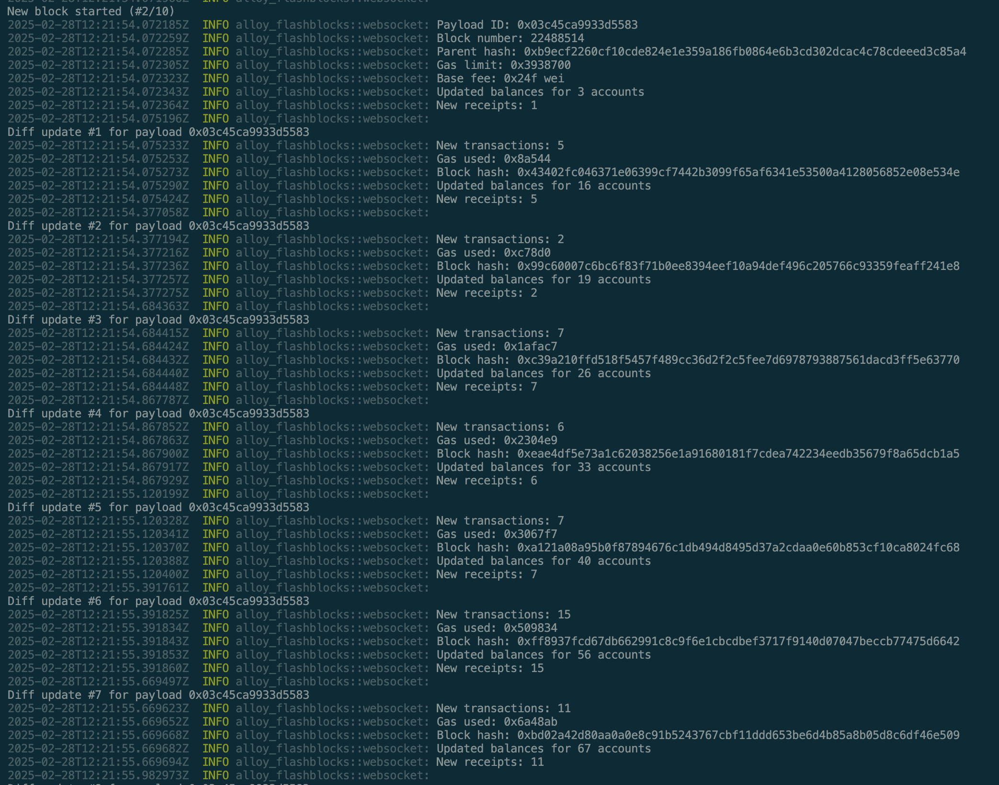Click the Parent hash value starting 0xb9ecf2260
Screen dimensions: 999x785
pyautogui.click(x=745, y=52)
